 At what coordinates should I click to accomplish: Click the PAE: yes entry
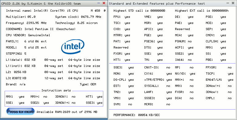point(184,23)
